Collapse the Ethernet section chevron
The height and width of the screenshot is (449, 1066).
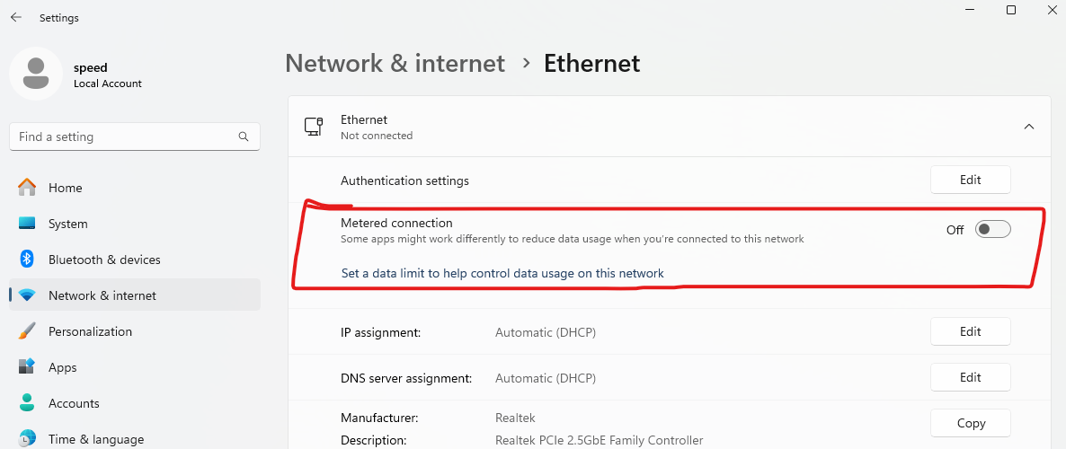[1028, 127]
